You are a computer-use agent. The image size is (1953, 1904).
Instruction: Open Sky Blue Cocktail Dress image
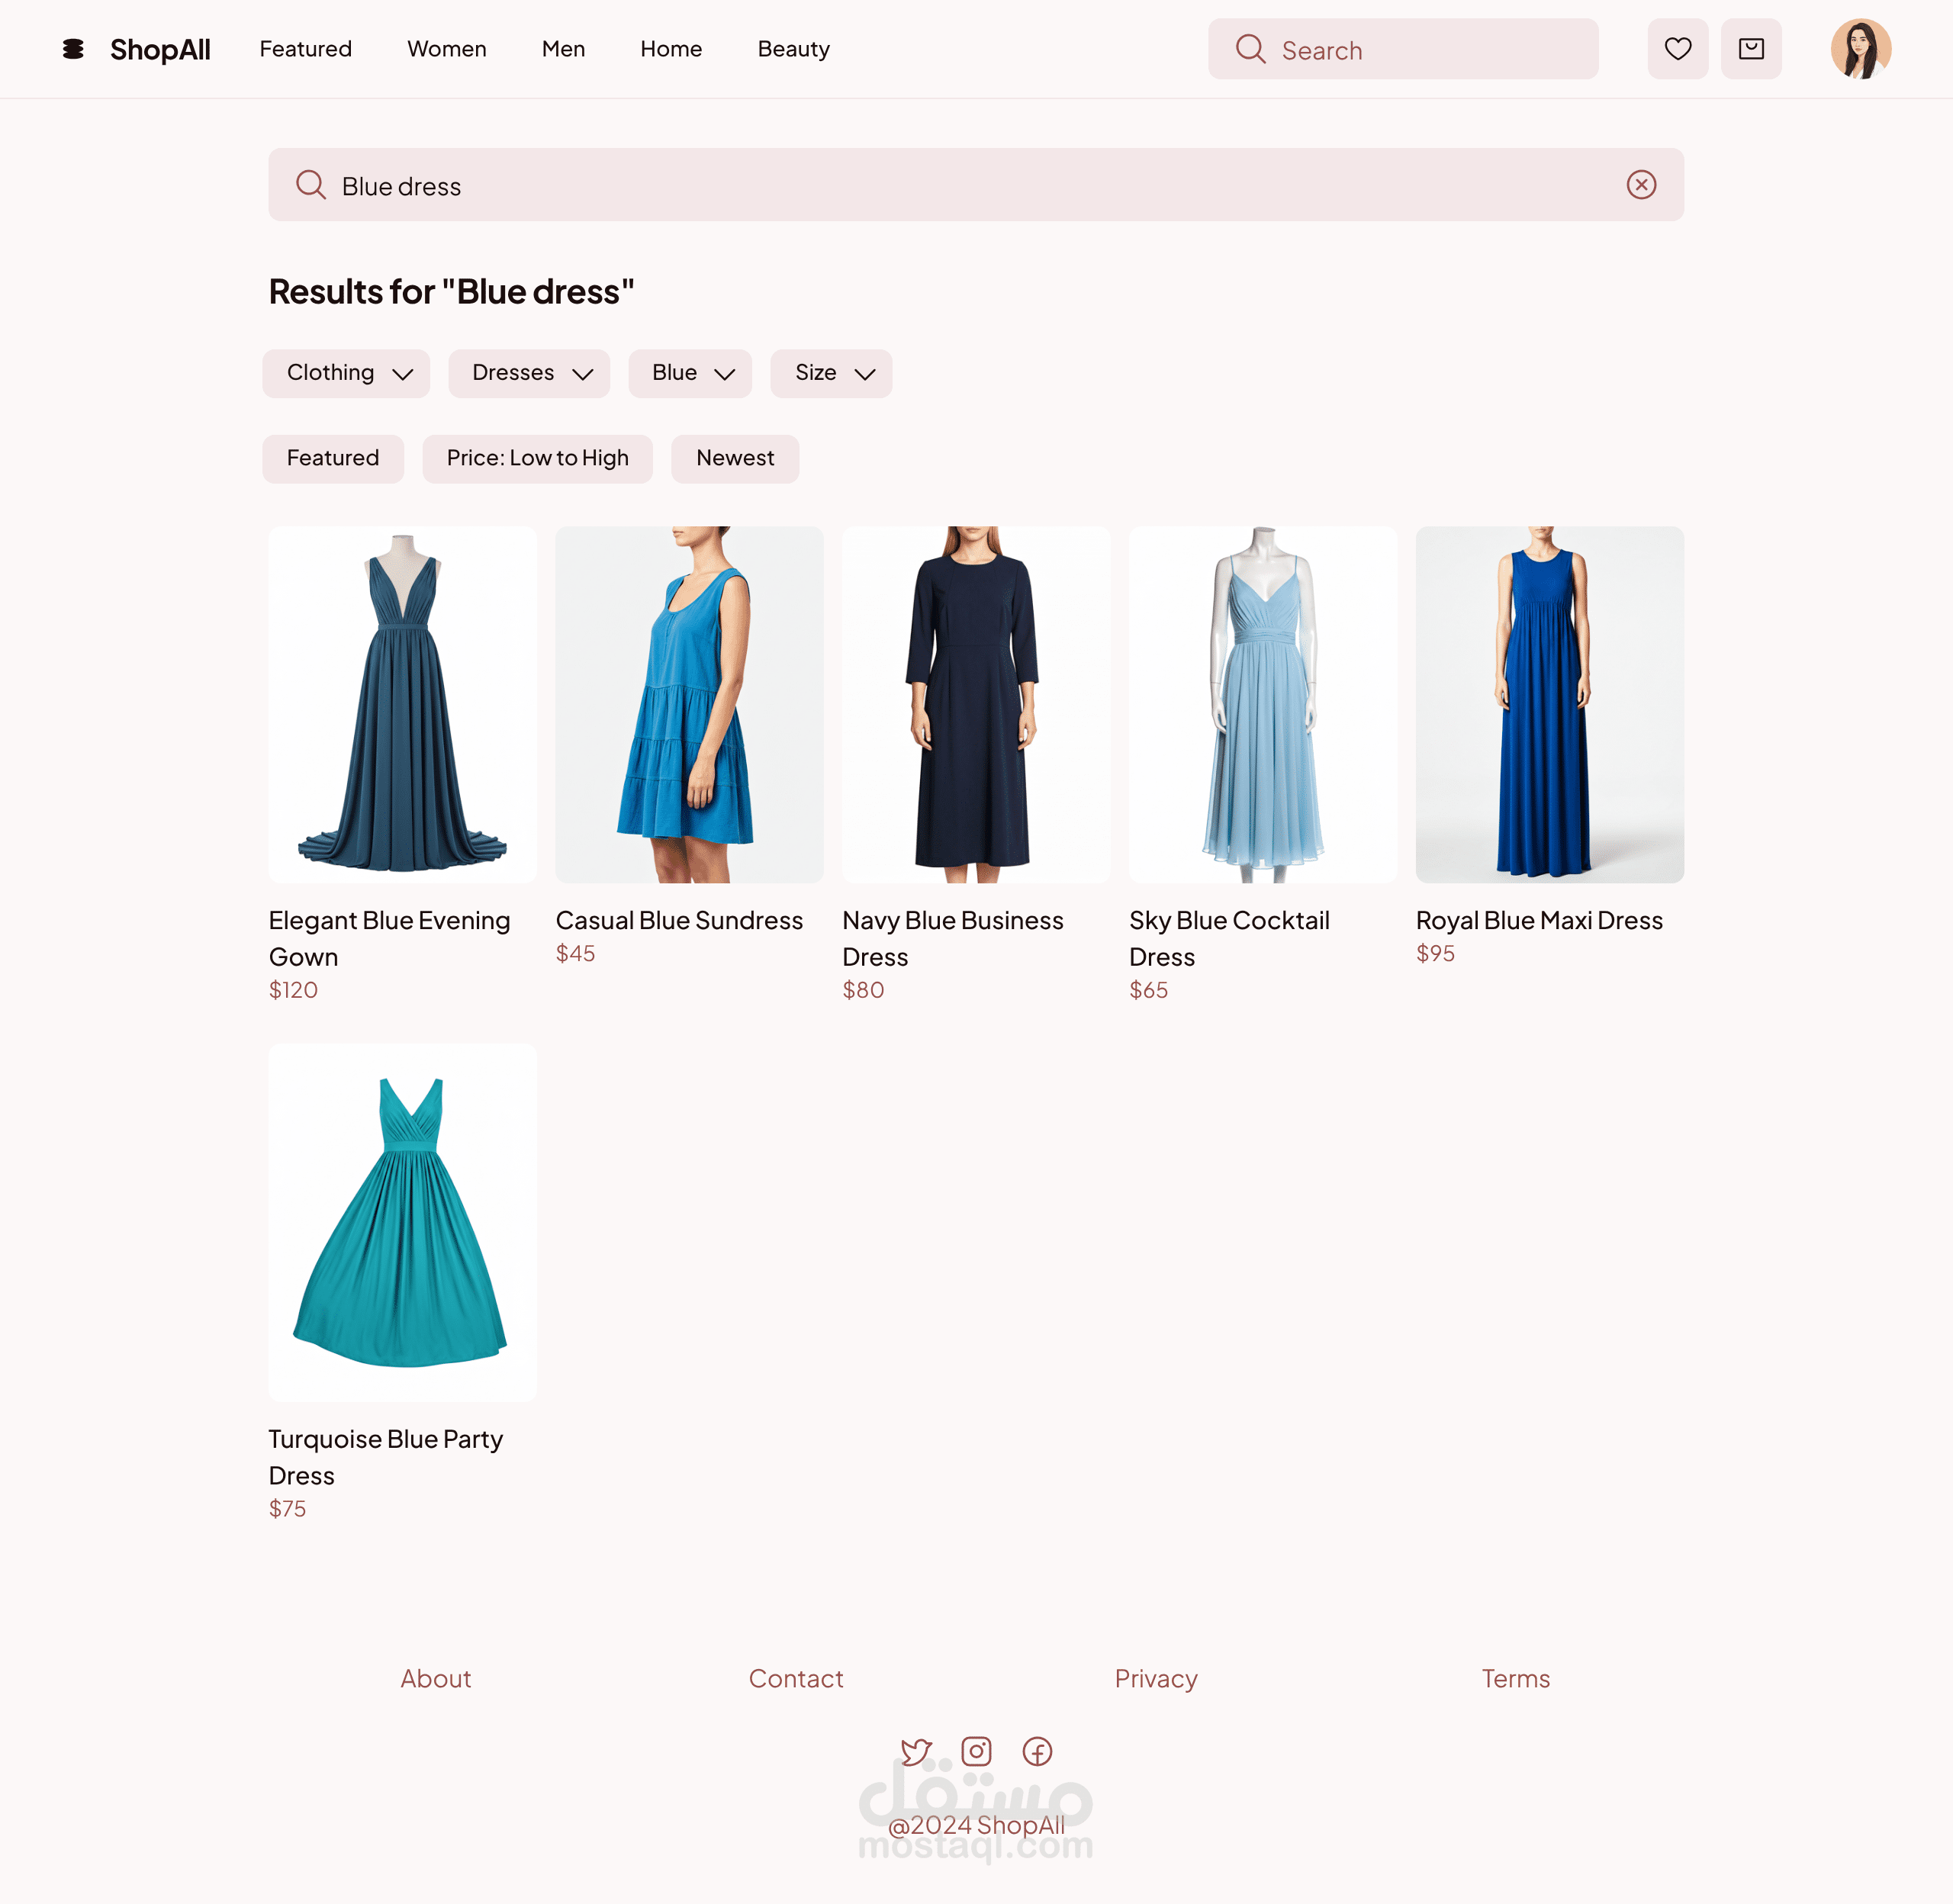click(1263, 705)
